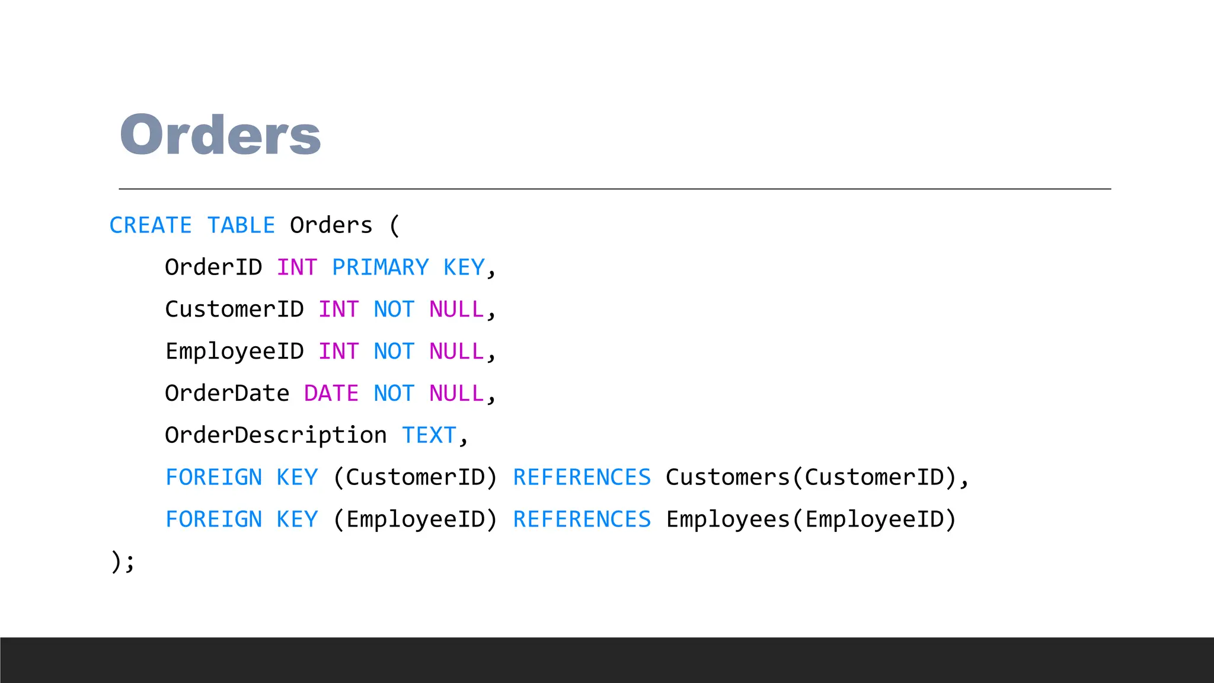Click the 'OrderDate DATE NOT NULL,' line

click(x=331, y=394)
